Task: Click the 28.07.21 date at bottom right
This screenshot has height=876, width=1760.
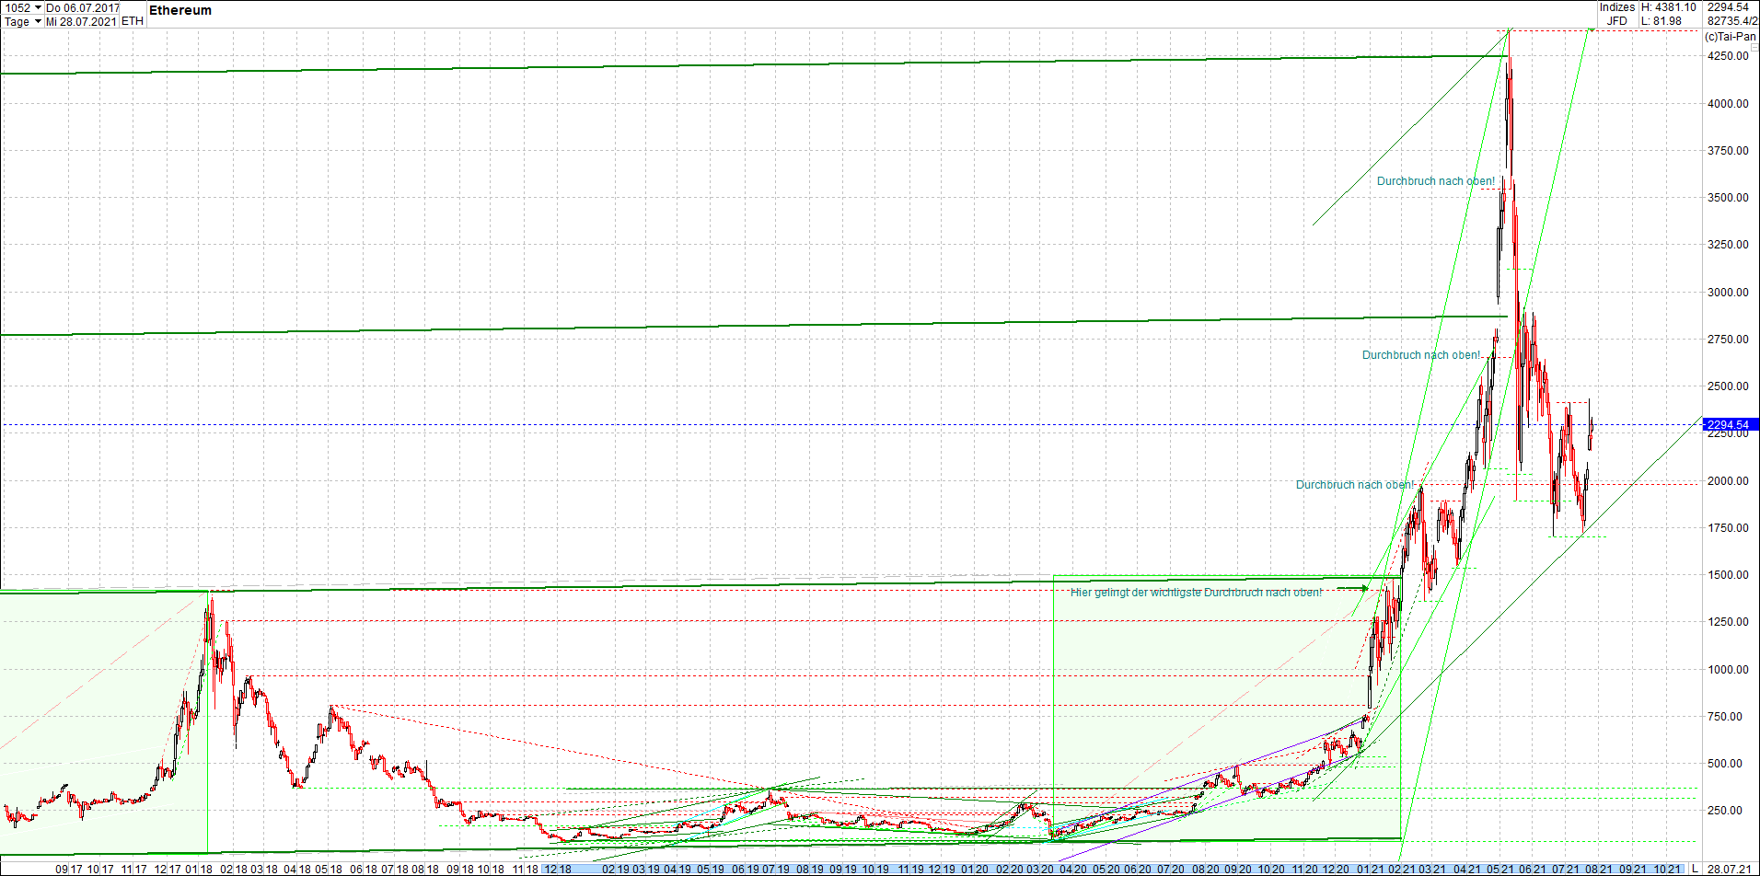Action: (x=1730, y=869)
